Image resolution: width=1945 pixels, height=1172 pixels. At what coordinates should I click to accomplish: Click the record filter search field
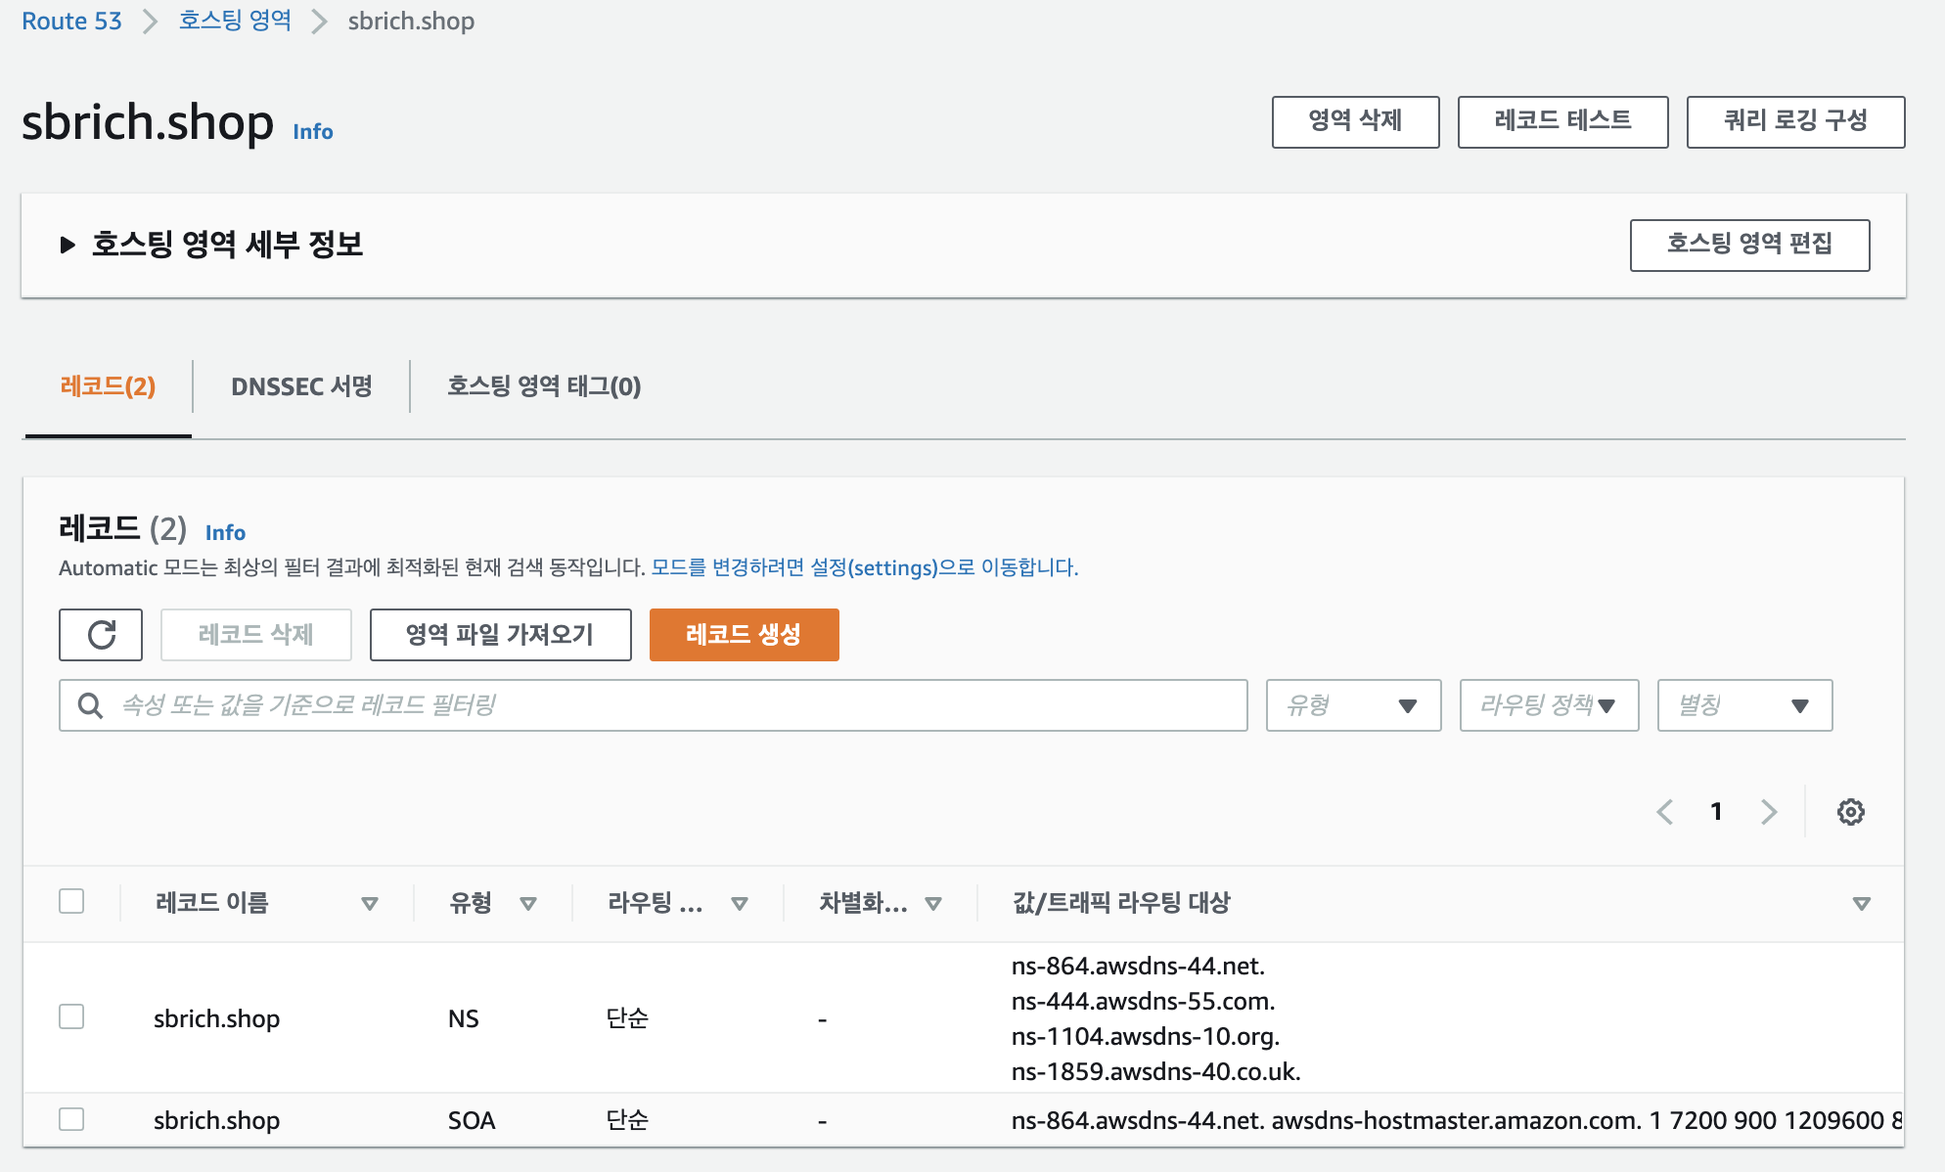coord(675,705)
